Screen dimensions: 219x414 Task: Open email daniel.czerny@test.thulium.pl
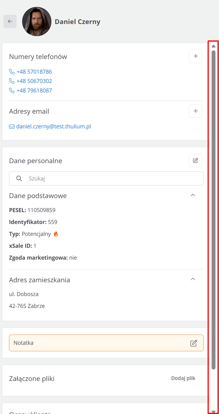pyautogui.click(x=53, y=127)
